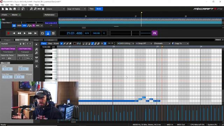Viewport: 224px width, 126px height.
Task: Select the arrow selection tool in the piano roll
Action: tap(62, 43)
